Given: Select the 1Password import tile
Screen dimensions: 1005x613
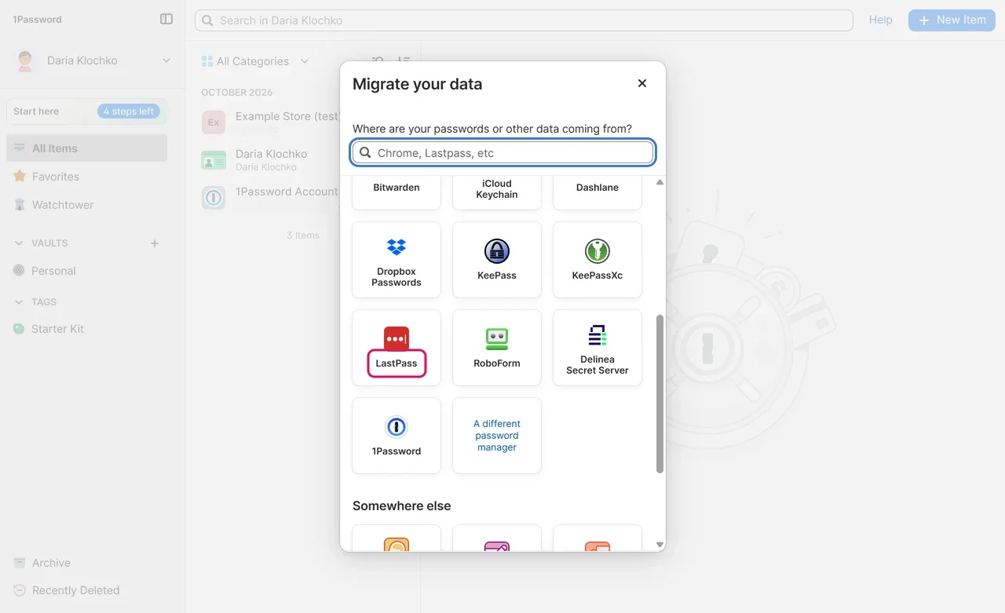Looking at the screenshot, I should 397,436.
